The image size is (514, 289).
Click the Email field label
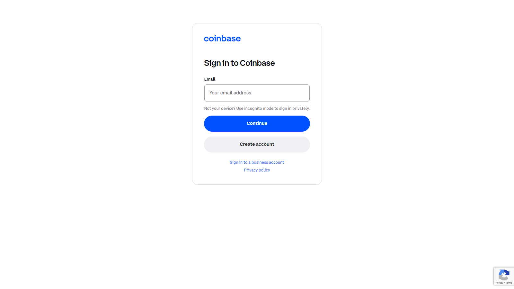pos(210,79)
